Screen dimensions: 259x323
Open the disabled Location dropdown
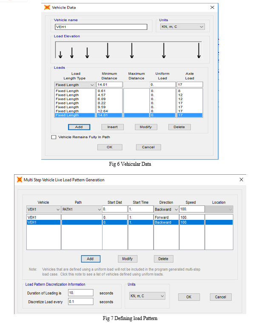219,209
